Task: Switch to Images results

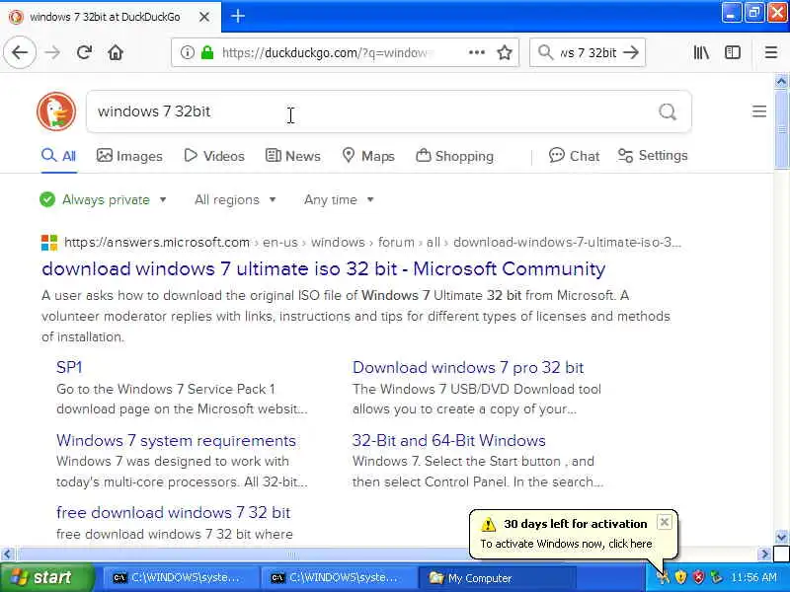Action: pyautogui.click(x=129, y=156)
